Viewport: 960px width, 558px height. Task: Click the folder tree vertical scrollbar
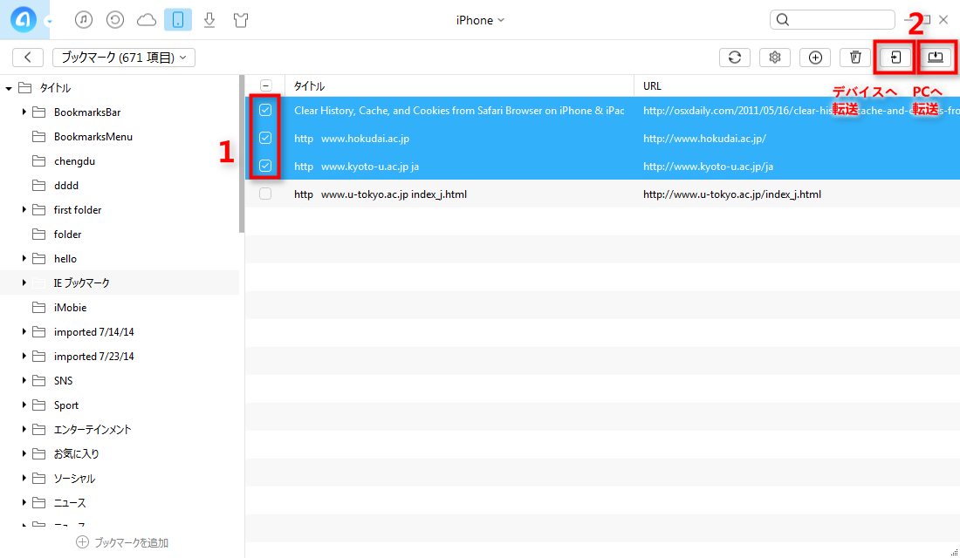click(x=242, y=154)
